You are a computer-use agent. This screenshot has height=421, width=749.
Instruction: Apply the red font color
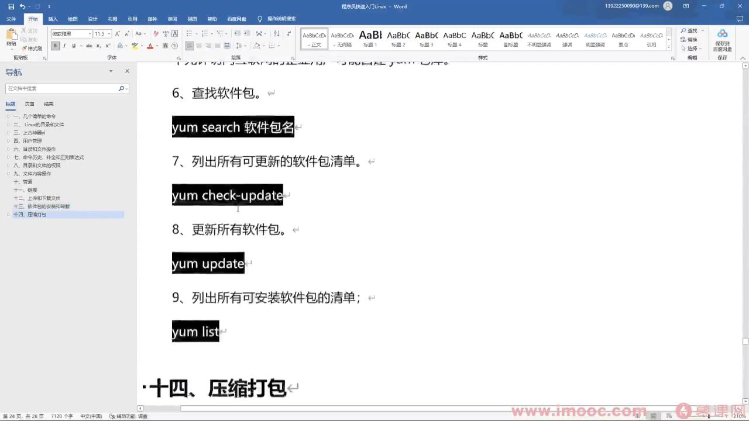150,46
